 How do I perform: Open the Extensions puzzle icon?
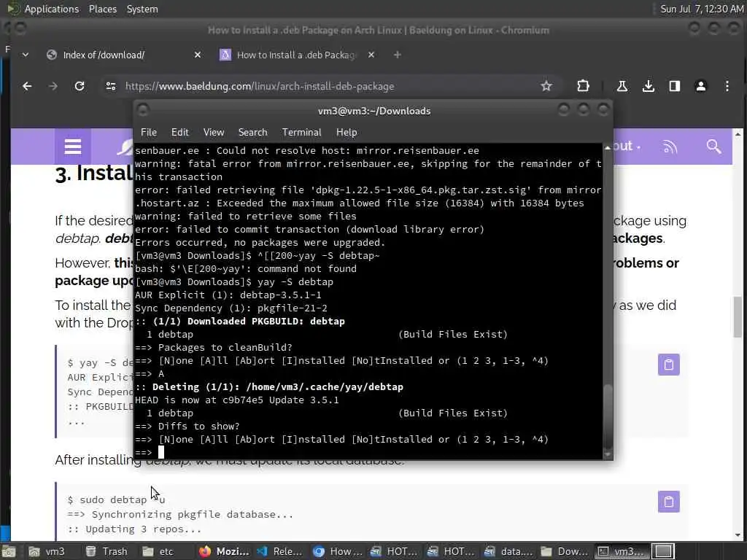pos(583,86)
